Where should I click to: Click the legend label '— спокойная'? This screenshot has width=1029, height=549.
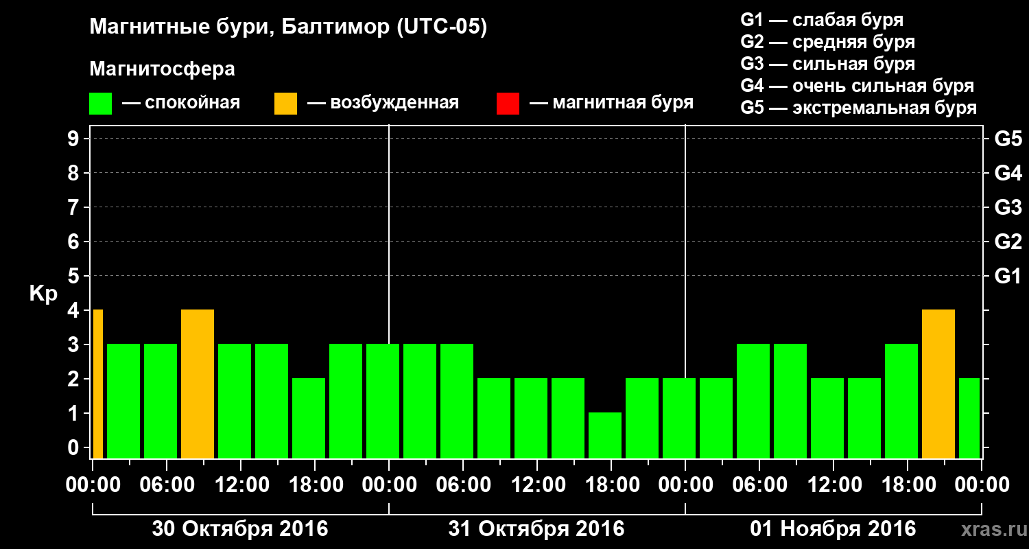181,104
